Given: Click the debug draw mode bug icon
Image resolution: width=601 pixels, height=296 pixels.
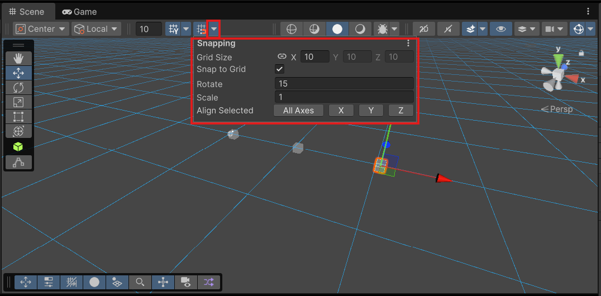Looking at the screenshot, I should pos(382,29).
